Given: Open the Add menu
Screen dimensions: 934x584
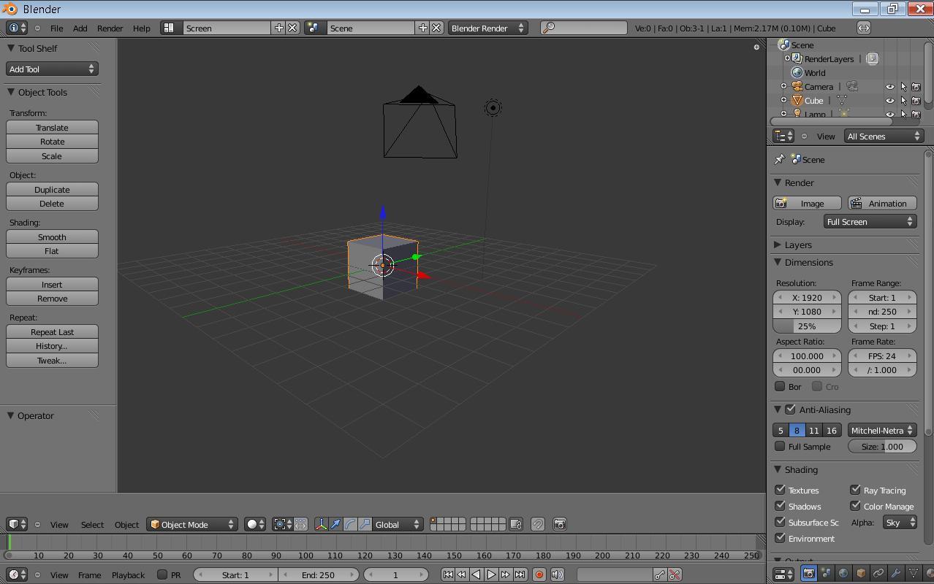Looking at the screenshot, I should pos(80,28).
